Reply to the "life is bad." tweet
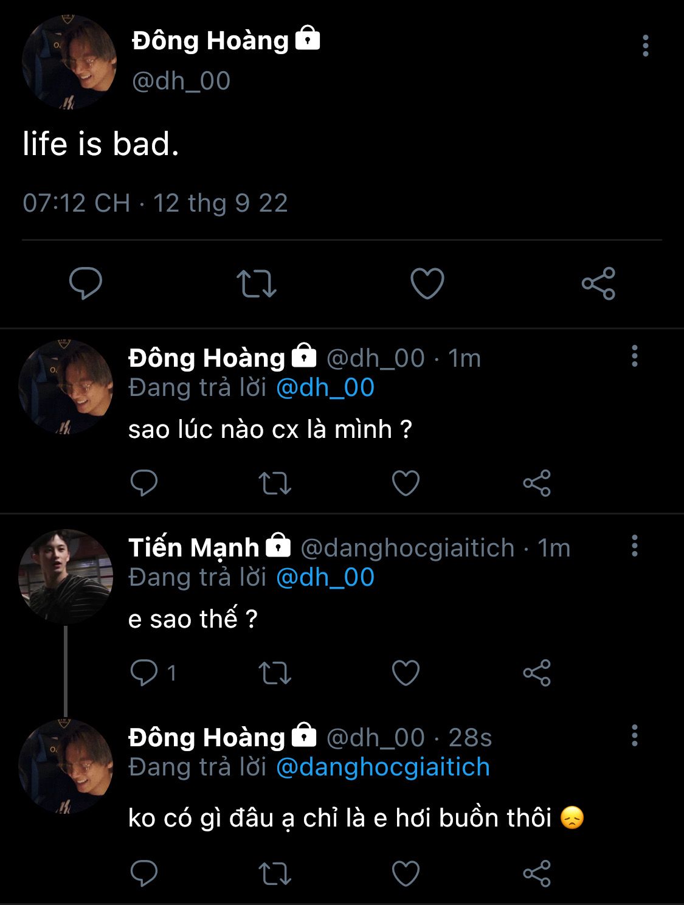The image size is (684, 905). click(x=86, y=283)
